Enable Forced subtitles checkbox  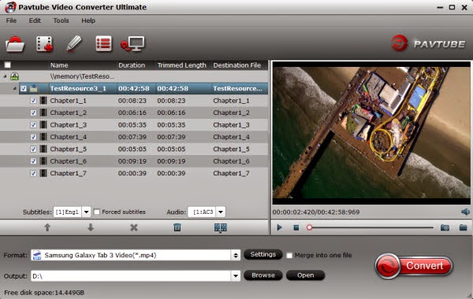pyautogui.click(x=97, y=212)
